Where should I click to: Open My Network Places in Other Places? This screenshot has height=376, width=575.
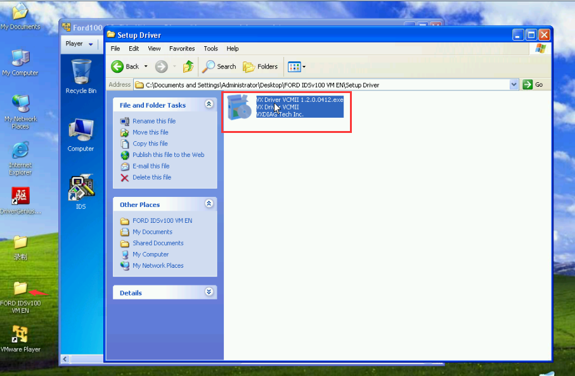[158, 266]
